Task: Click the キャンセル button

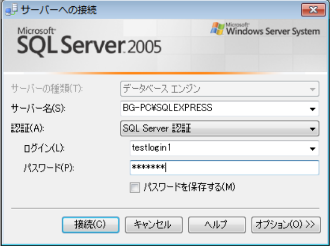Action: coord(154,225)
